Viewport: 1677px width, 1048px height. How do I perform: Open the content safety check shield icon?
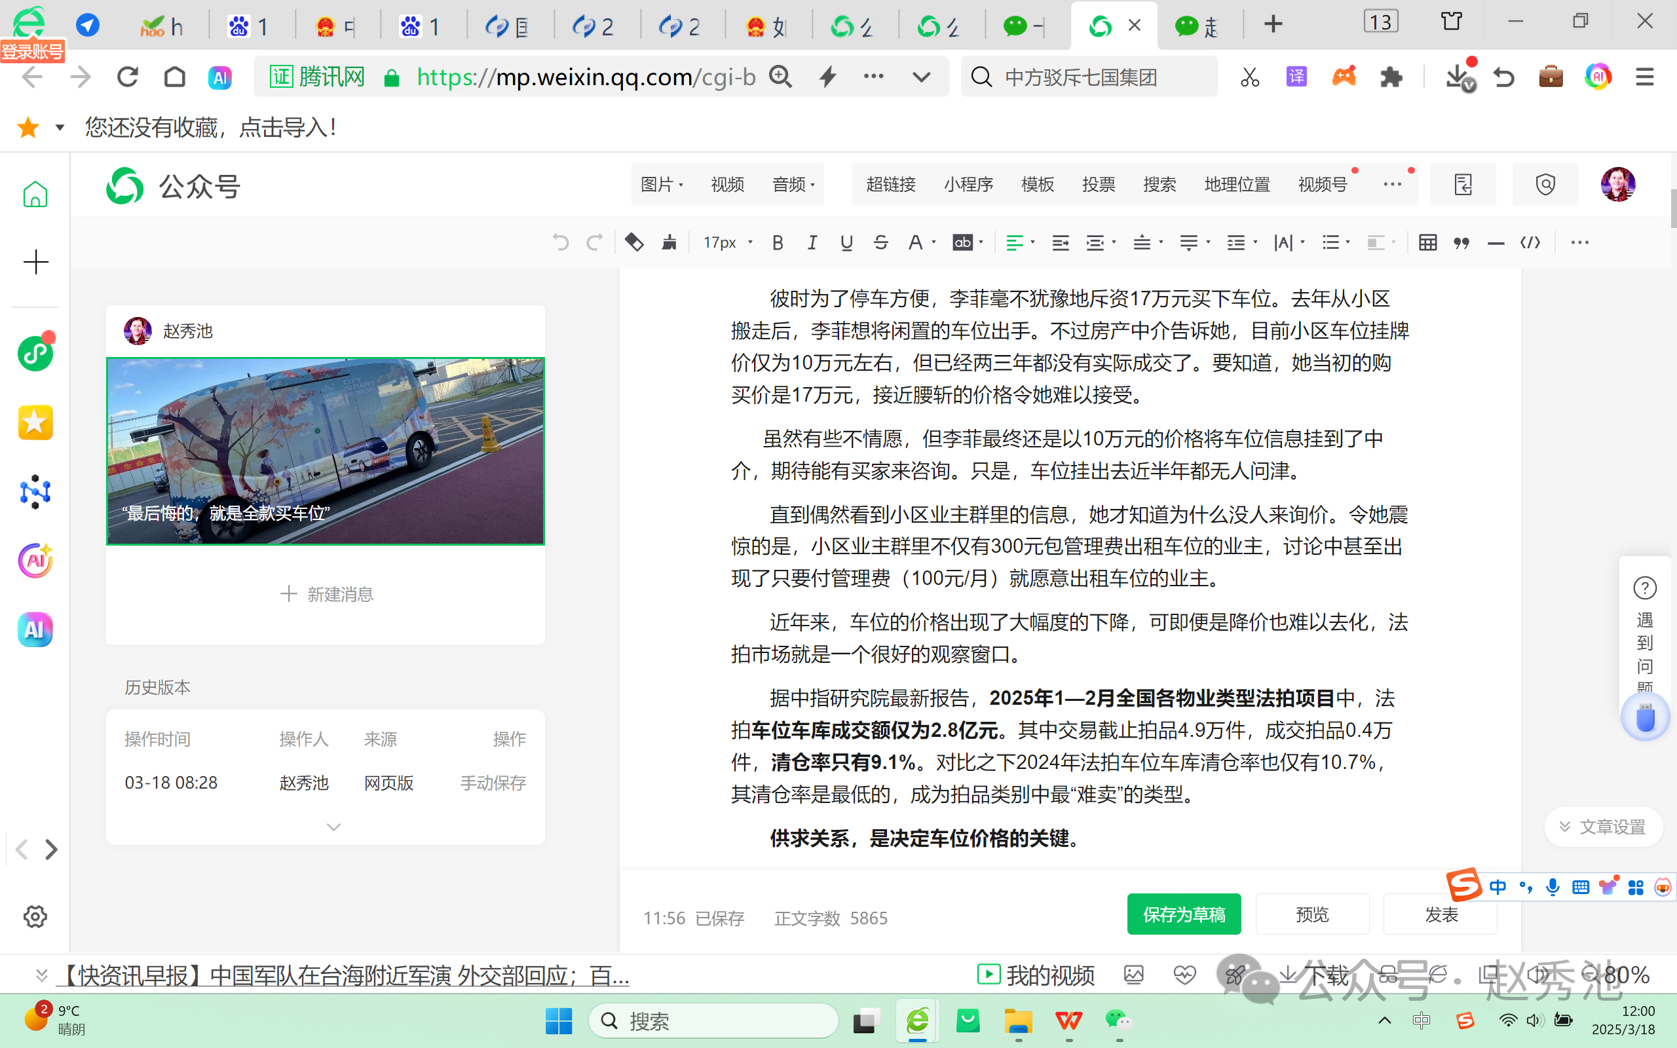point(1545,183)
